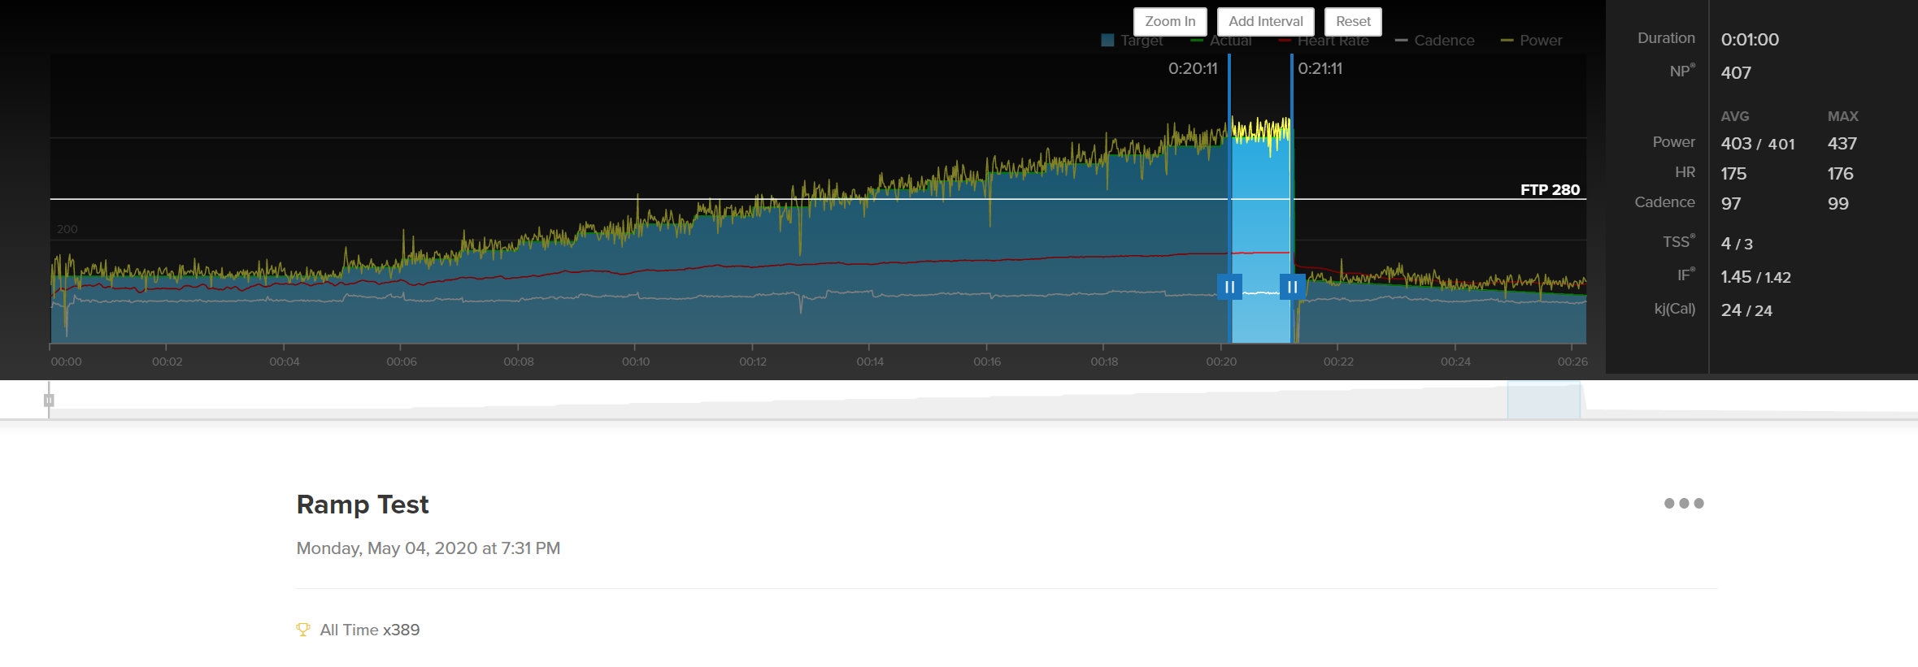Click the max HR value 176
Image resolution: width=1918 pixels, height=667 pixels.
point(1841,174)
